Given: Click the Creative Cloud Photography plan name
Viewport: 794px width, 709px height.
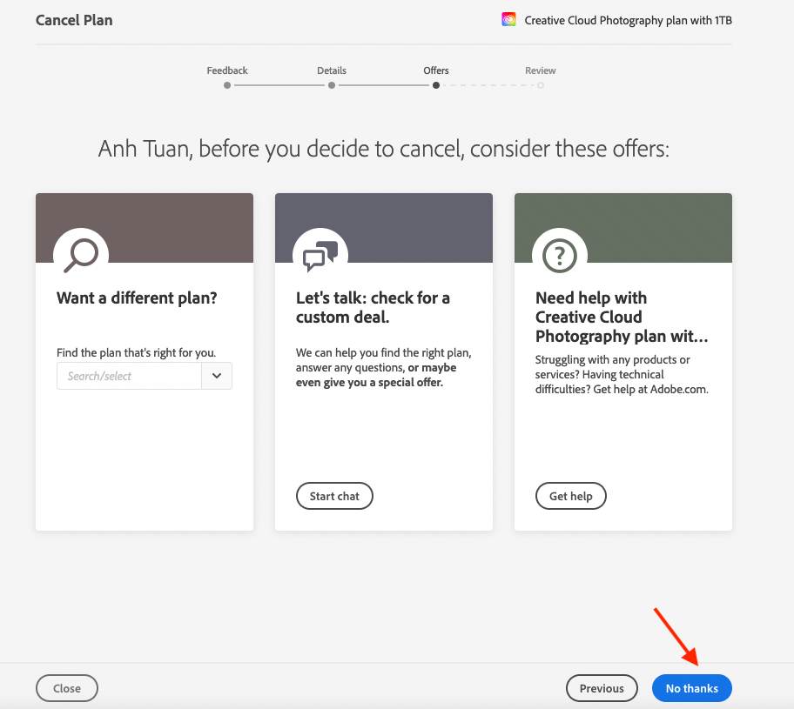Looking at the screenshot, I should [x=634, y=20].
